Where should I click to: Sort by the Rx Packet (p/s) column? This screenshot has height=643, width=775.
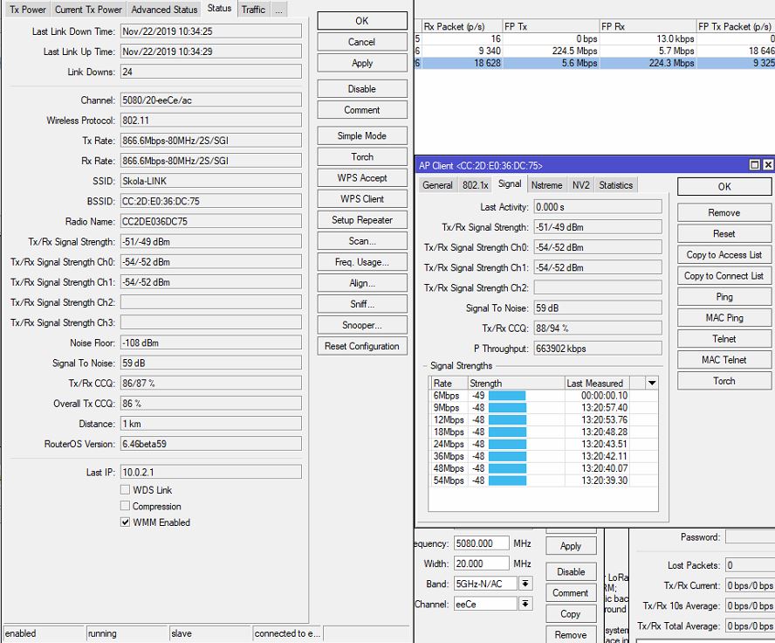click(x=462, y=27)
